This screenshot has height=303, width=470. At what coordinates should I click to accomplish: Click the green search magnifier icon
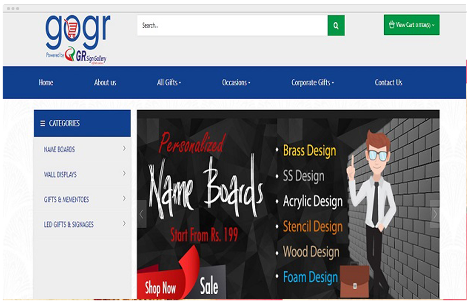(336, 25)
